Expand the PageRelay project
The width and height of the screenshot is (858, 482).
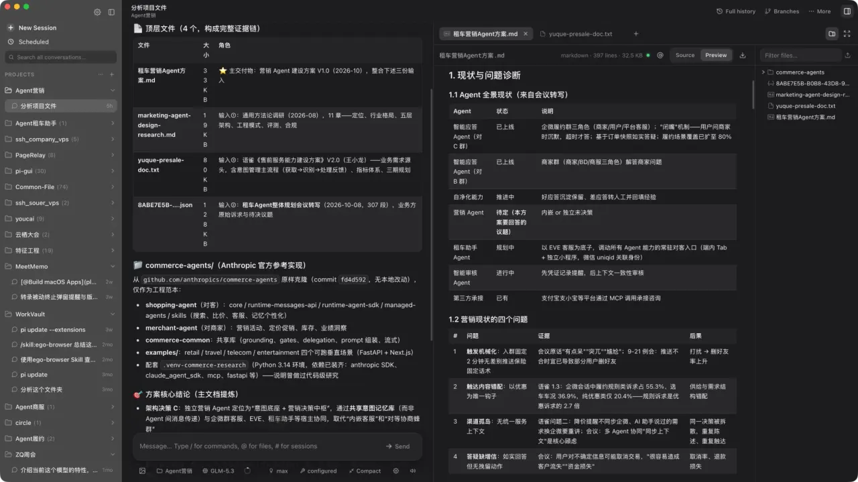pyautogui.click(x=113, y=155)
